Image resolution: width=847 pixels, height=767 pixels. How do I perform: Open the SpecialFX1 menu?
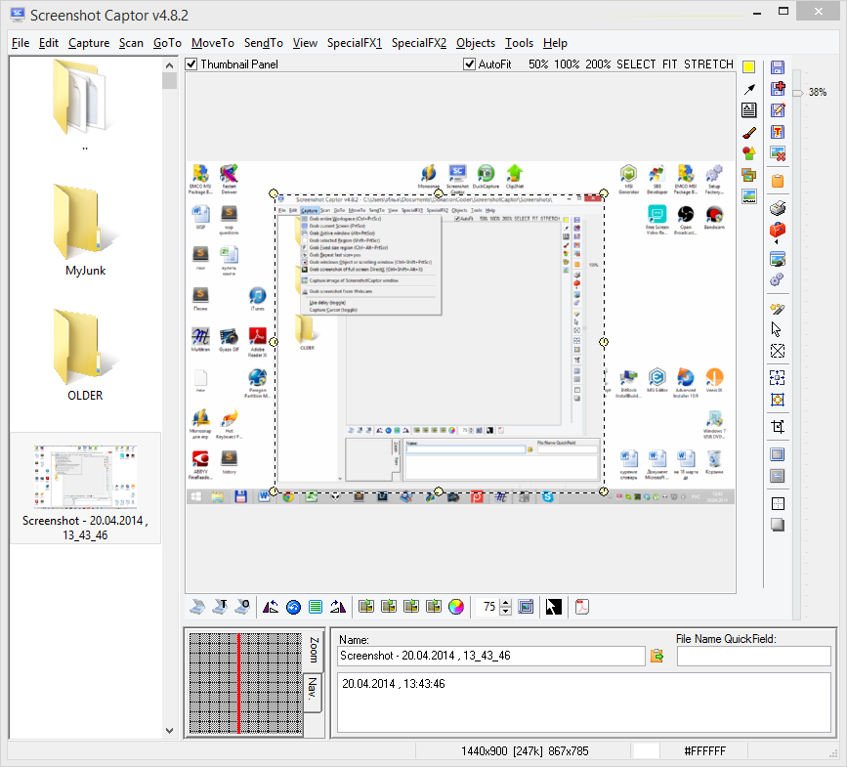click(x=355, y=43)
